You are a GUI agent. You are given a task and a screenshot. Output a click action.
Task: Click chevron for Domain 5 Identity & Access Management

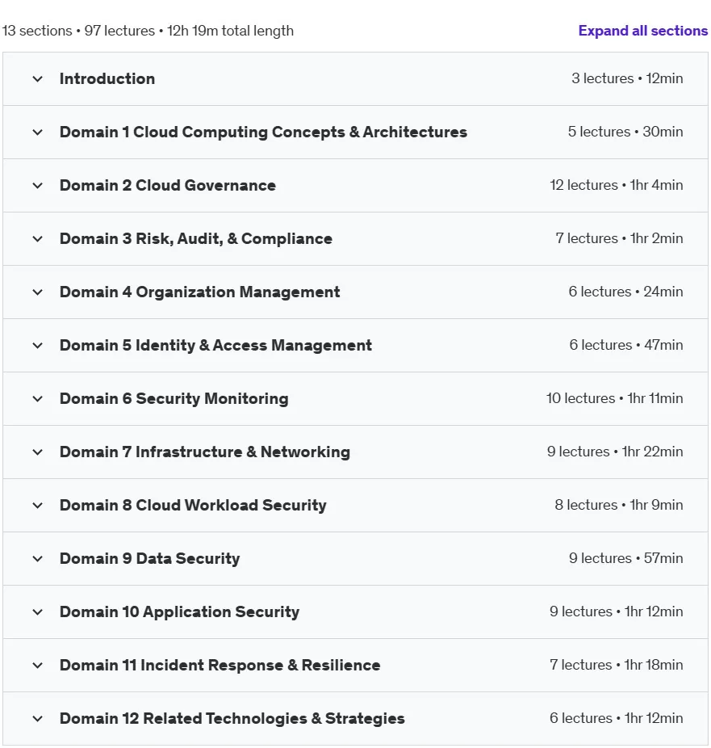[38, 346]
